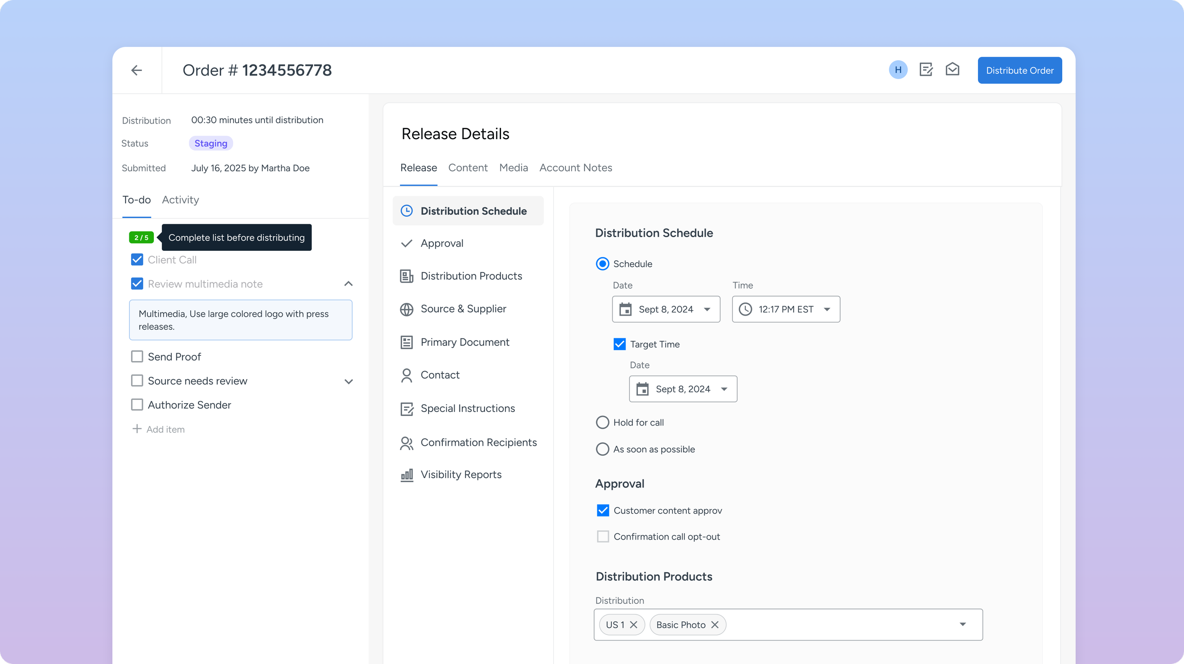Open Visibility Reports chart section
Viewport: 1184px width, 664px height.
tap(460, 475)
